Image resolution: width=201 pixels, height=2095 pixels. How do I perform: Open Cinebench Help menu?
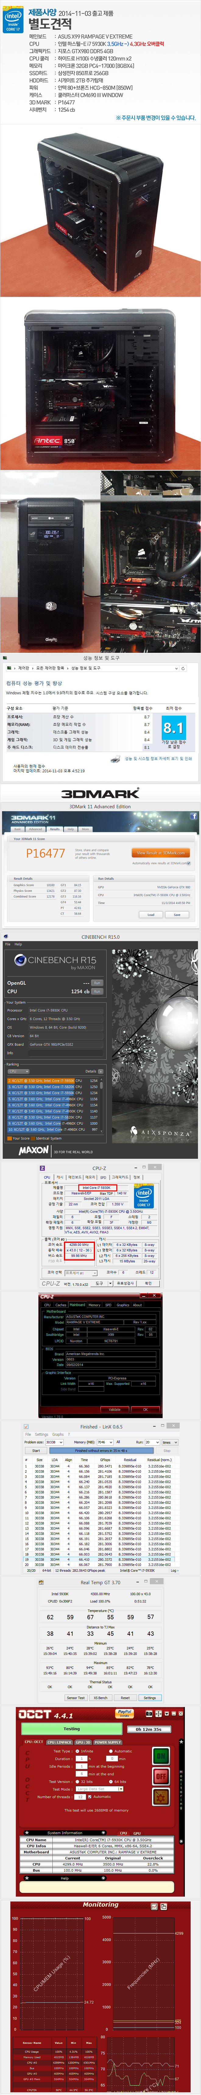18,944
